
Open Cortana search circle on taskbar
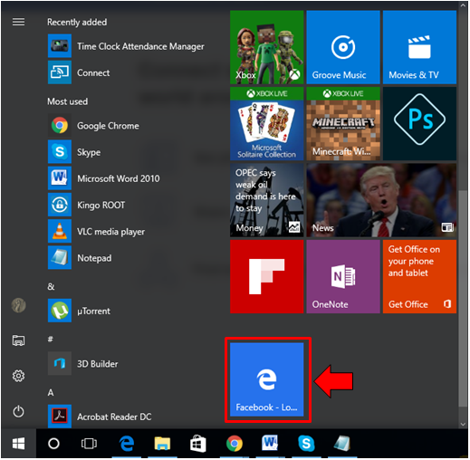[x=53, y=444]
